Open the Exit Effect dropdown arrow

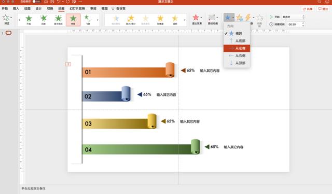pyautogui.click(x=201, y=18)
